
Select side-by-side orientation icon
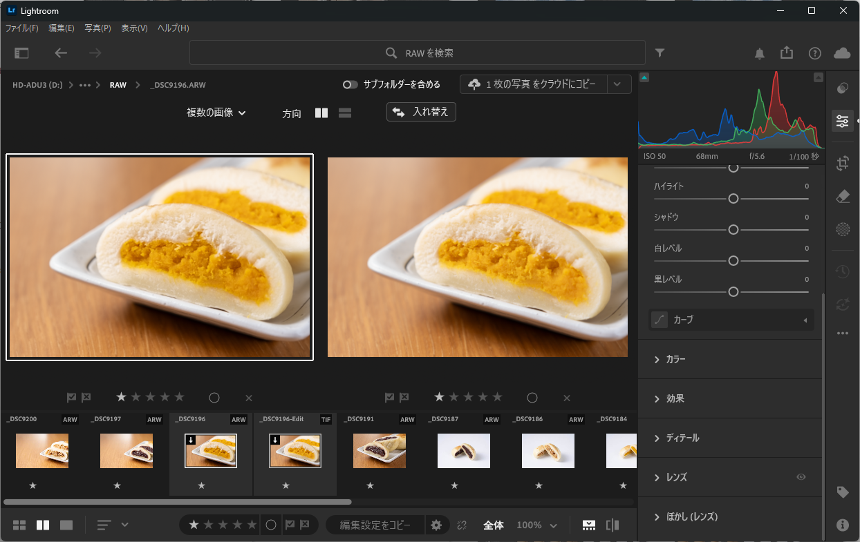[321, 113]
